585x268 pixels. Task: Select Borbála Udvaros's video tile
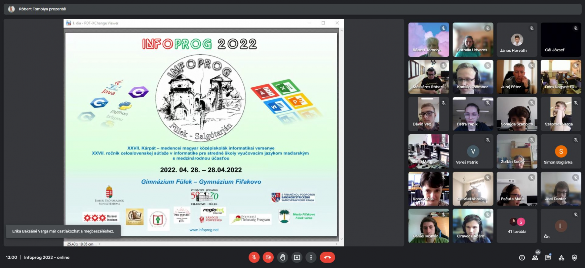pyautogui.click(x=473, y=40)
